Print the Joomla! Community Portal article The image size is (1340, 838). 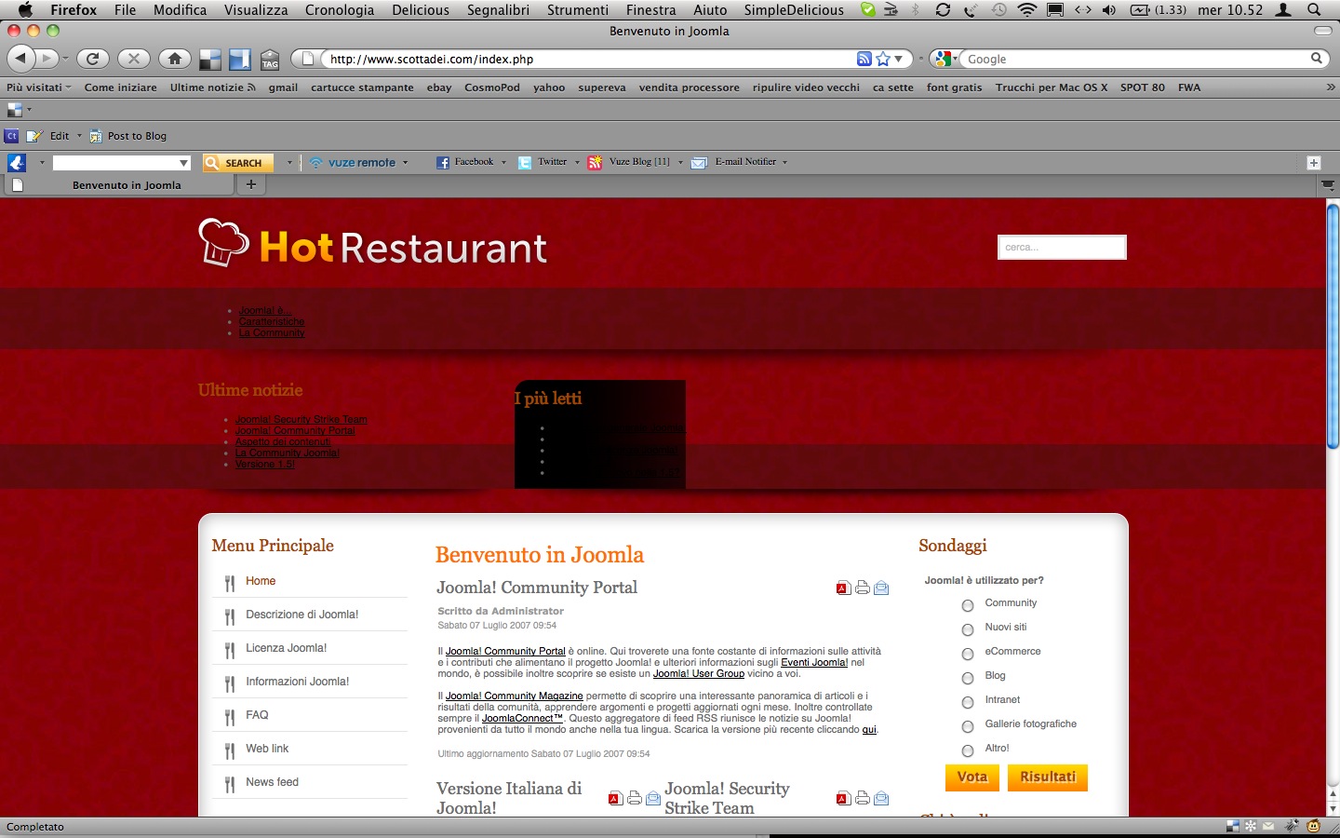click(863, 588)
